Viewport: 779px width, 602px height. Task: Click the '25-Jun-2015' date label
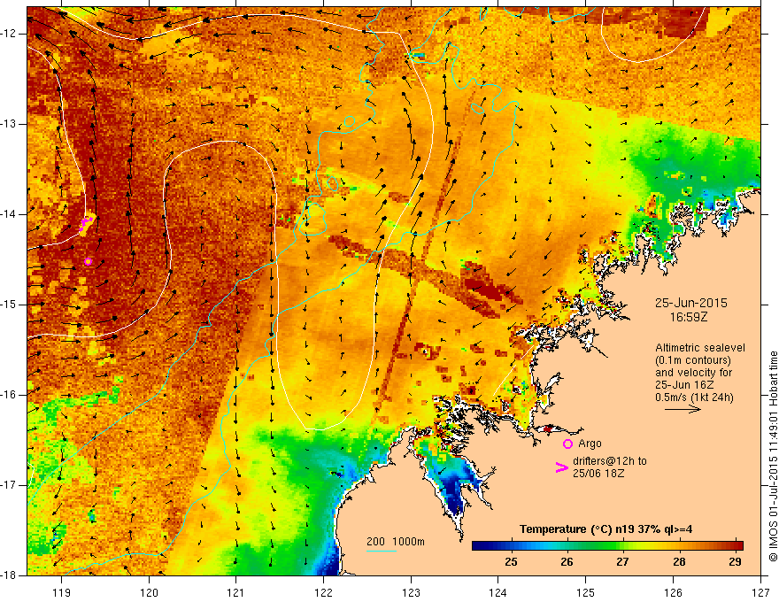691,303
